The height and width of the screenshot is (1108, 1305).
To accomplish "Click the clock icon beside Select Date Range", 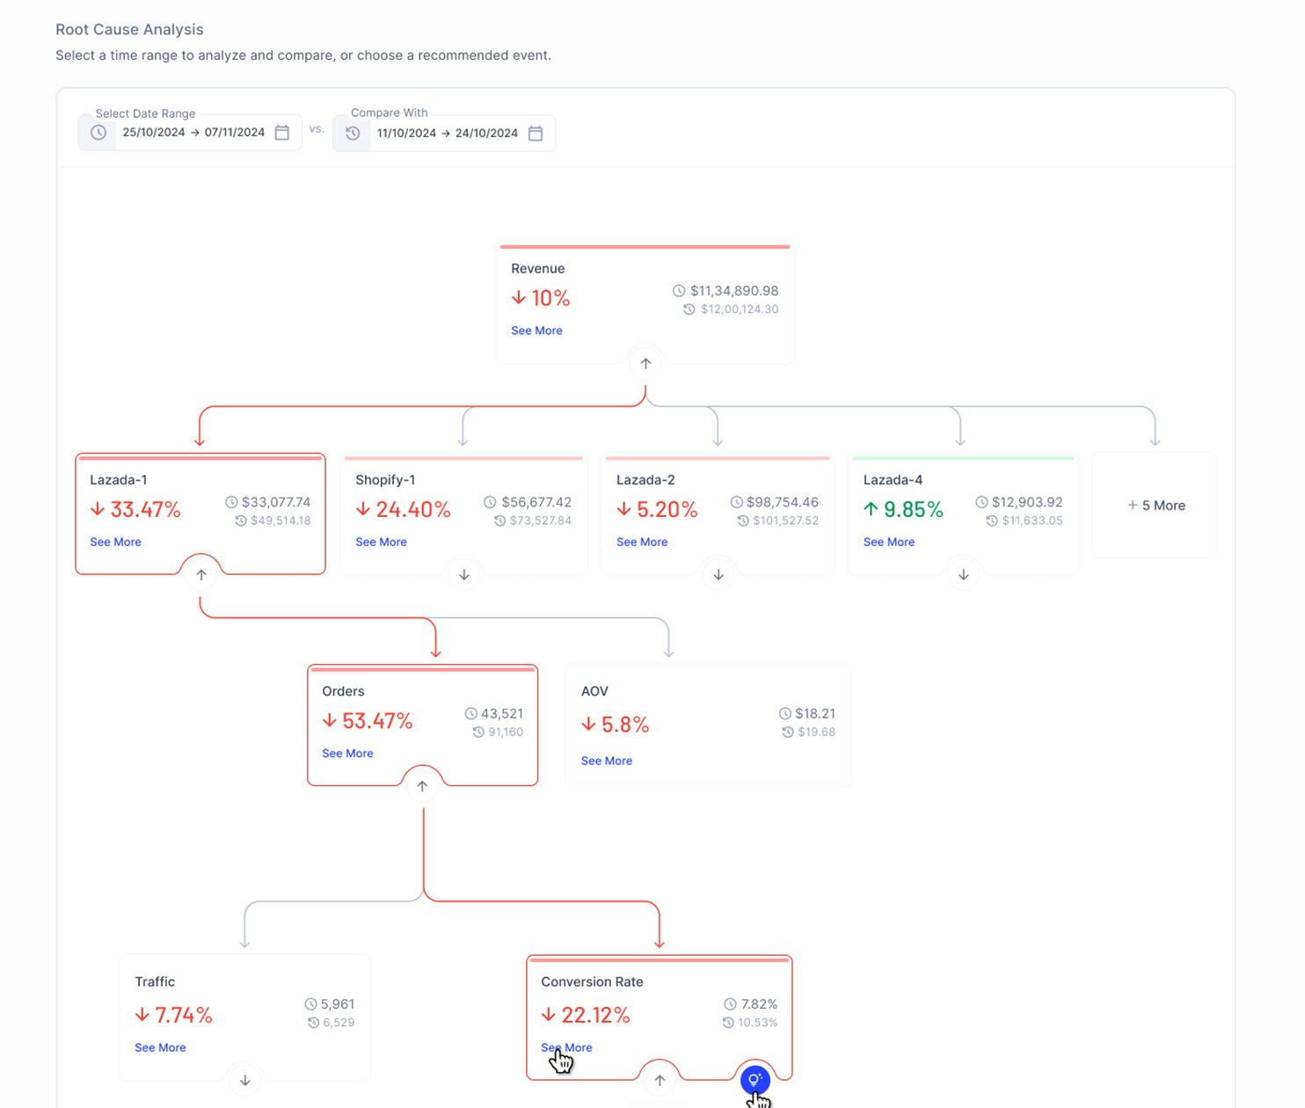I will pos(98,133).
